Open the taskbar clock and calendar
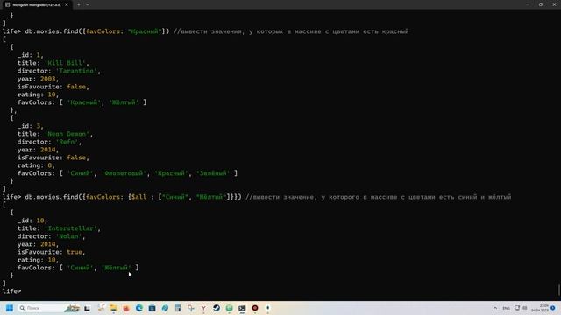This screenshot has width=561, height=315. point(540,308)
